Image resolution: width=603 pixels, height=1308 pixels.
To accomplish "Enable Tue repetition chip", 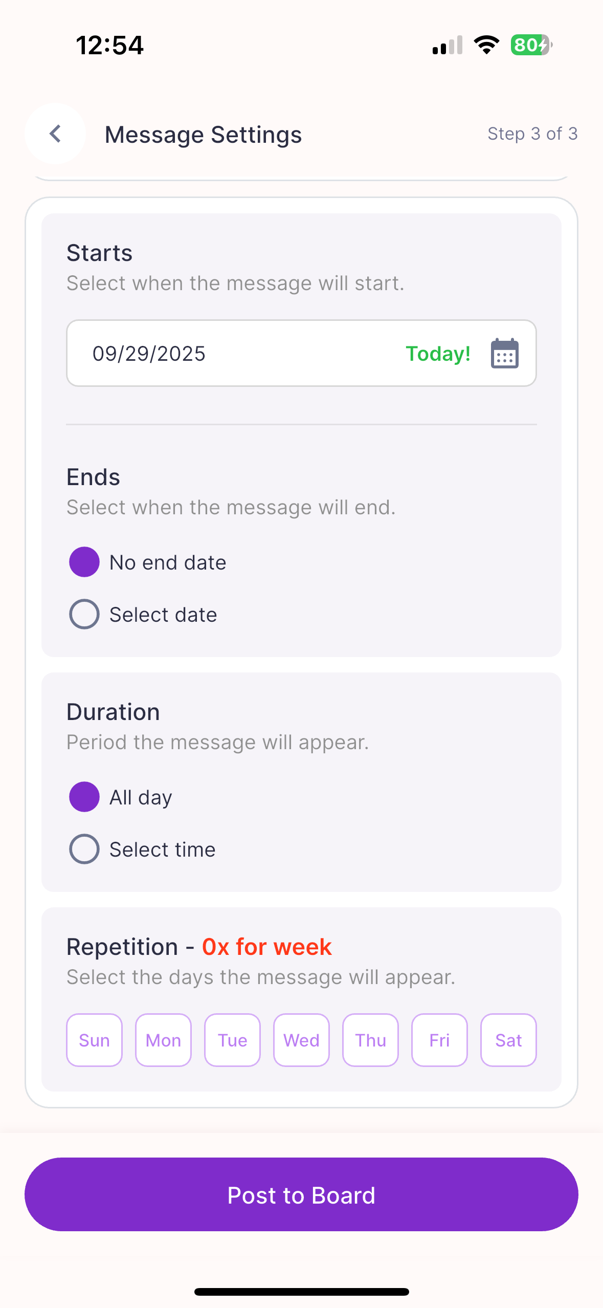I will pyautogui.click(x=232, y=1040).
